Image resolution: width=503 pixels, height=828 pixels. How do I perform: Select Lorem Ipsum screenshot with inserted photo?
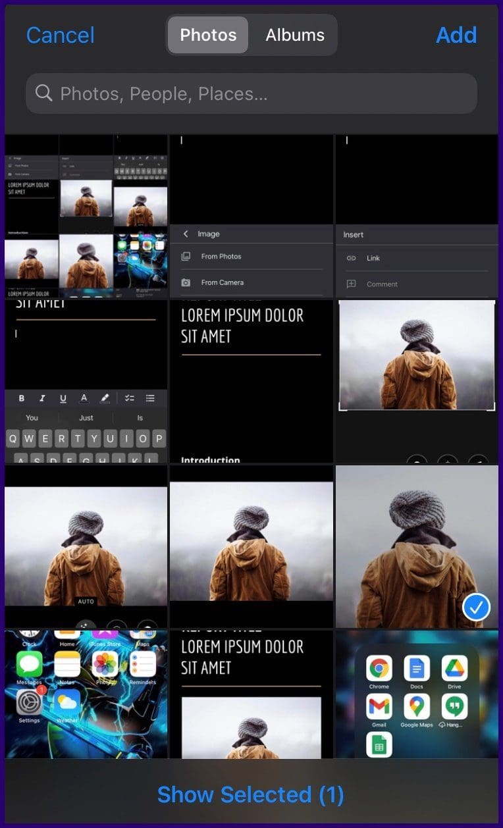pyautogui.click(x=251, y=694)
